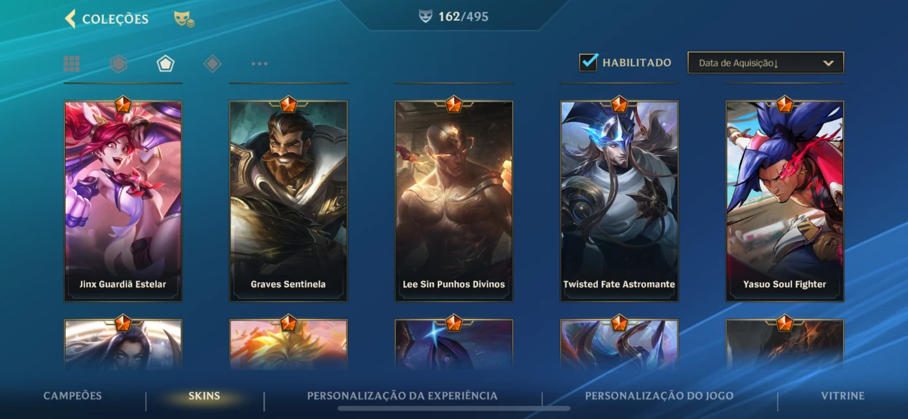The image size is (908, 419).
Task: Go back via Coleções arrow
Action: coord(71,19)
